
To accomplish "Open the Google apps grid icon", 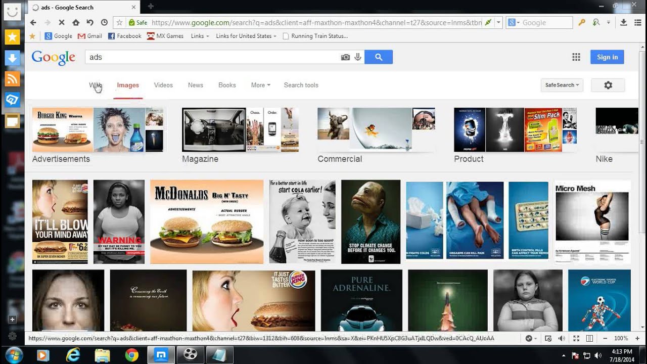I will pyautogui.click(x=576, y=57).
